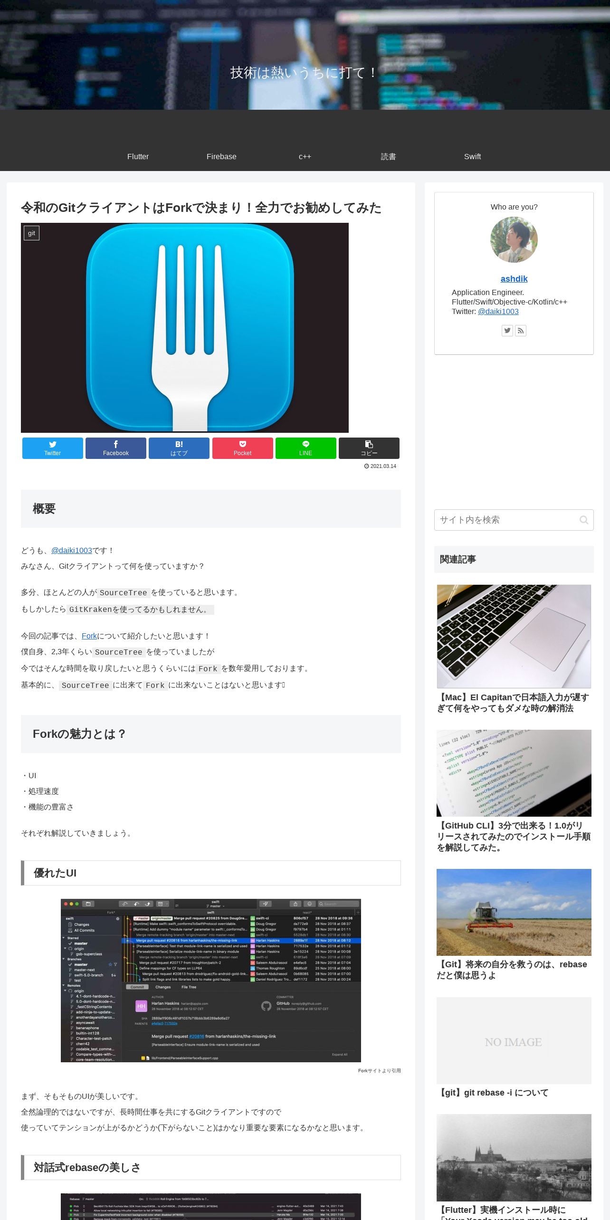Open the Fork app icon hero image
The height and width of the screenshot is (1220, 610).
coord(185,328)
